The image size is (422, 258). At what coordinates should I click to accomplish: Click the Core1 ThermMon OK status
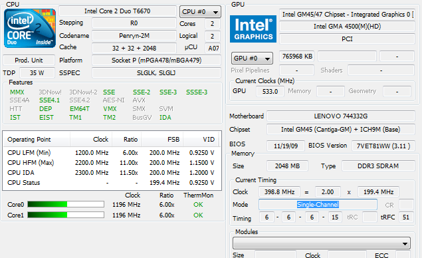(198, 215)
